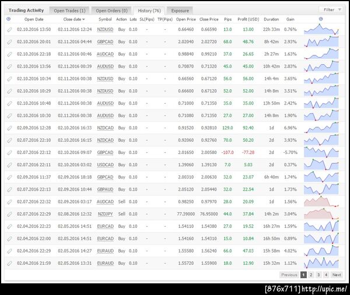Screen dimensions: 350x295
Task: Open the Filter dropdown
Action: [332, 9]
